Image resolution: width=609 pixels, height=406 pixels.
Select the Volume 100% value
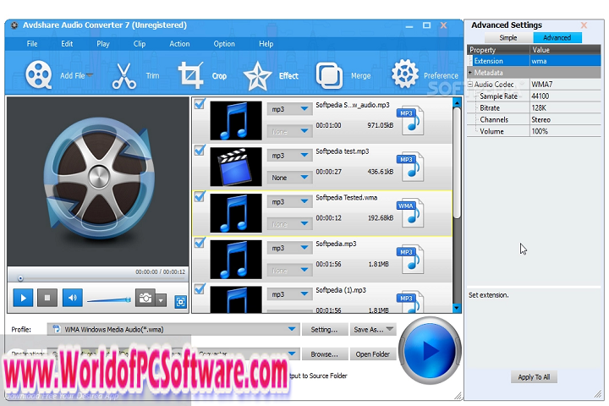[x=565, y=131]
